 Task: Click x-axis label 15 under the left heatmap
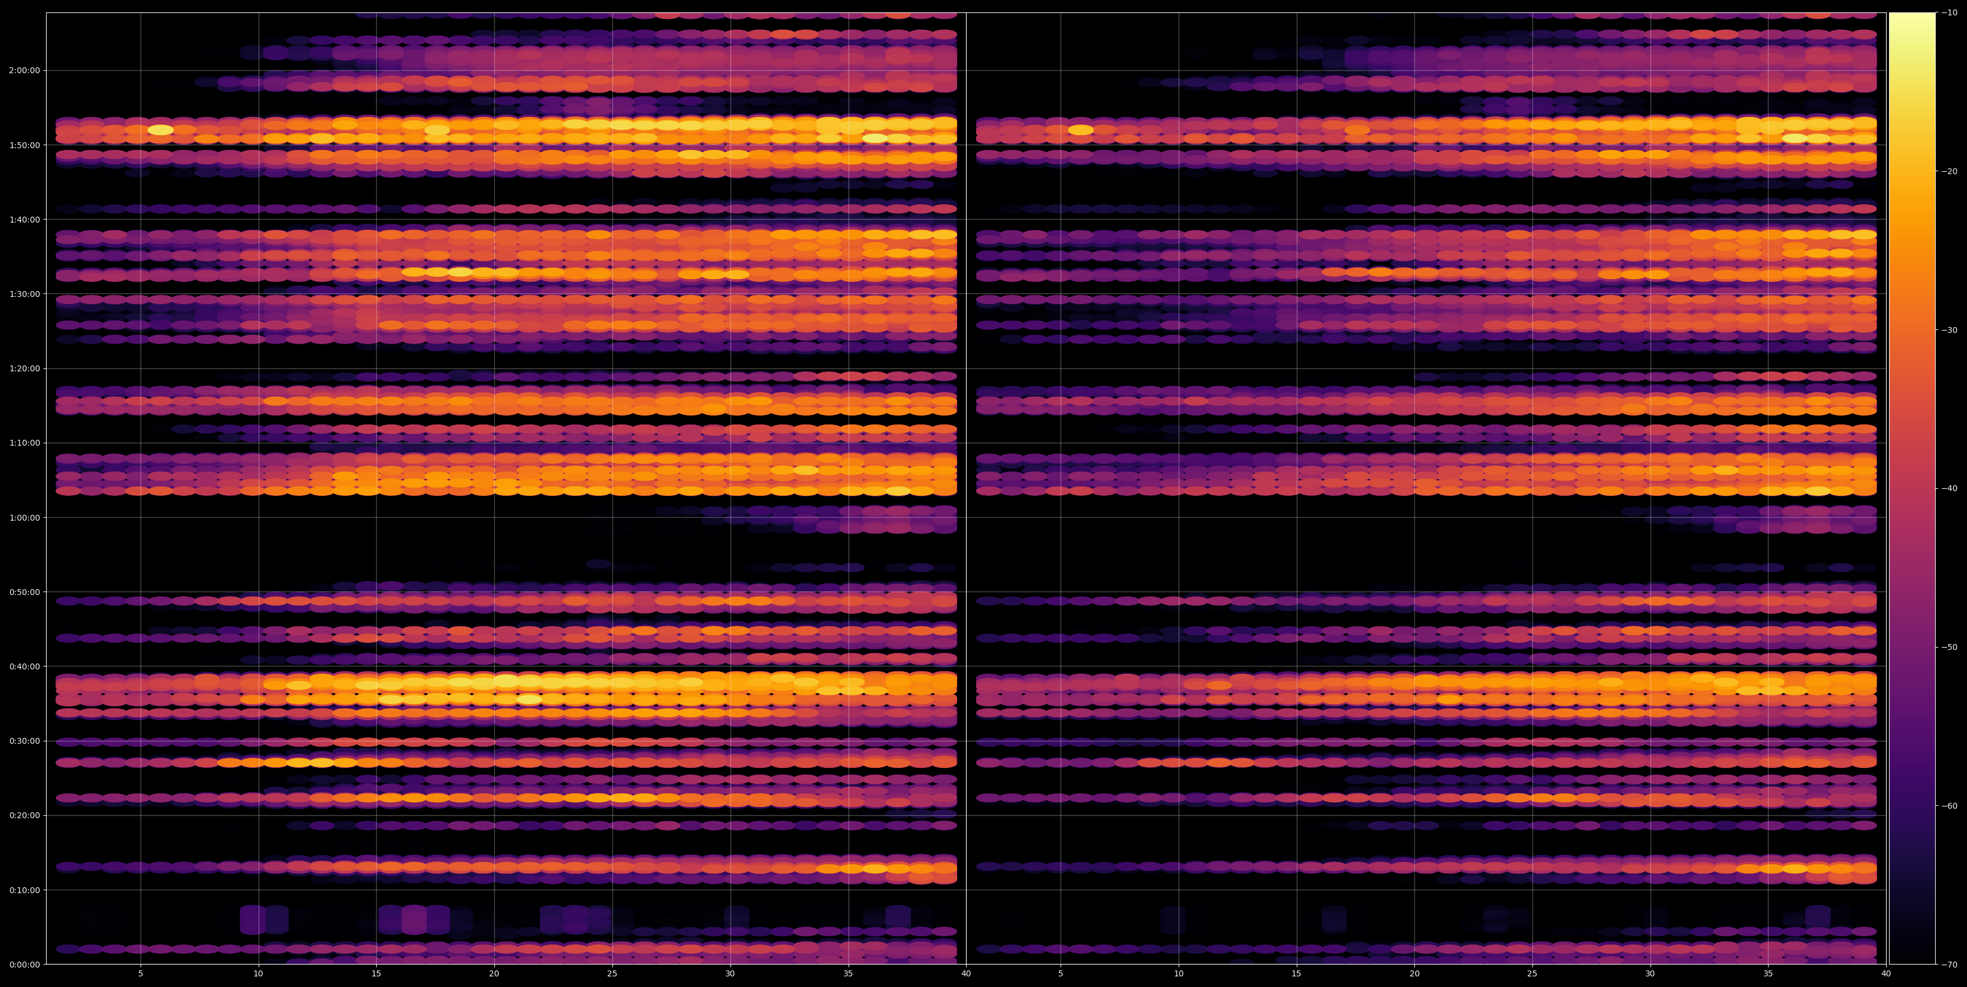tap(376, 974)
